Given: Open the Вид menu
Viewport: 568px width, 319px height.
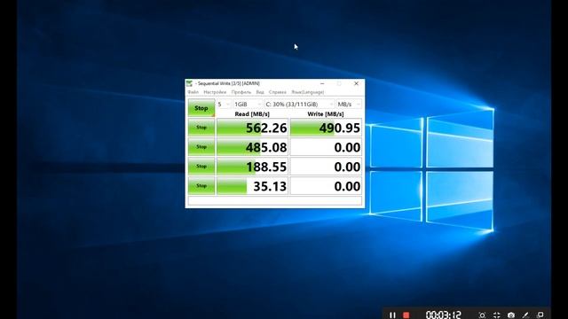Looking at the screenshot, I should point(260,92).
